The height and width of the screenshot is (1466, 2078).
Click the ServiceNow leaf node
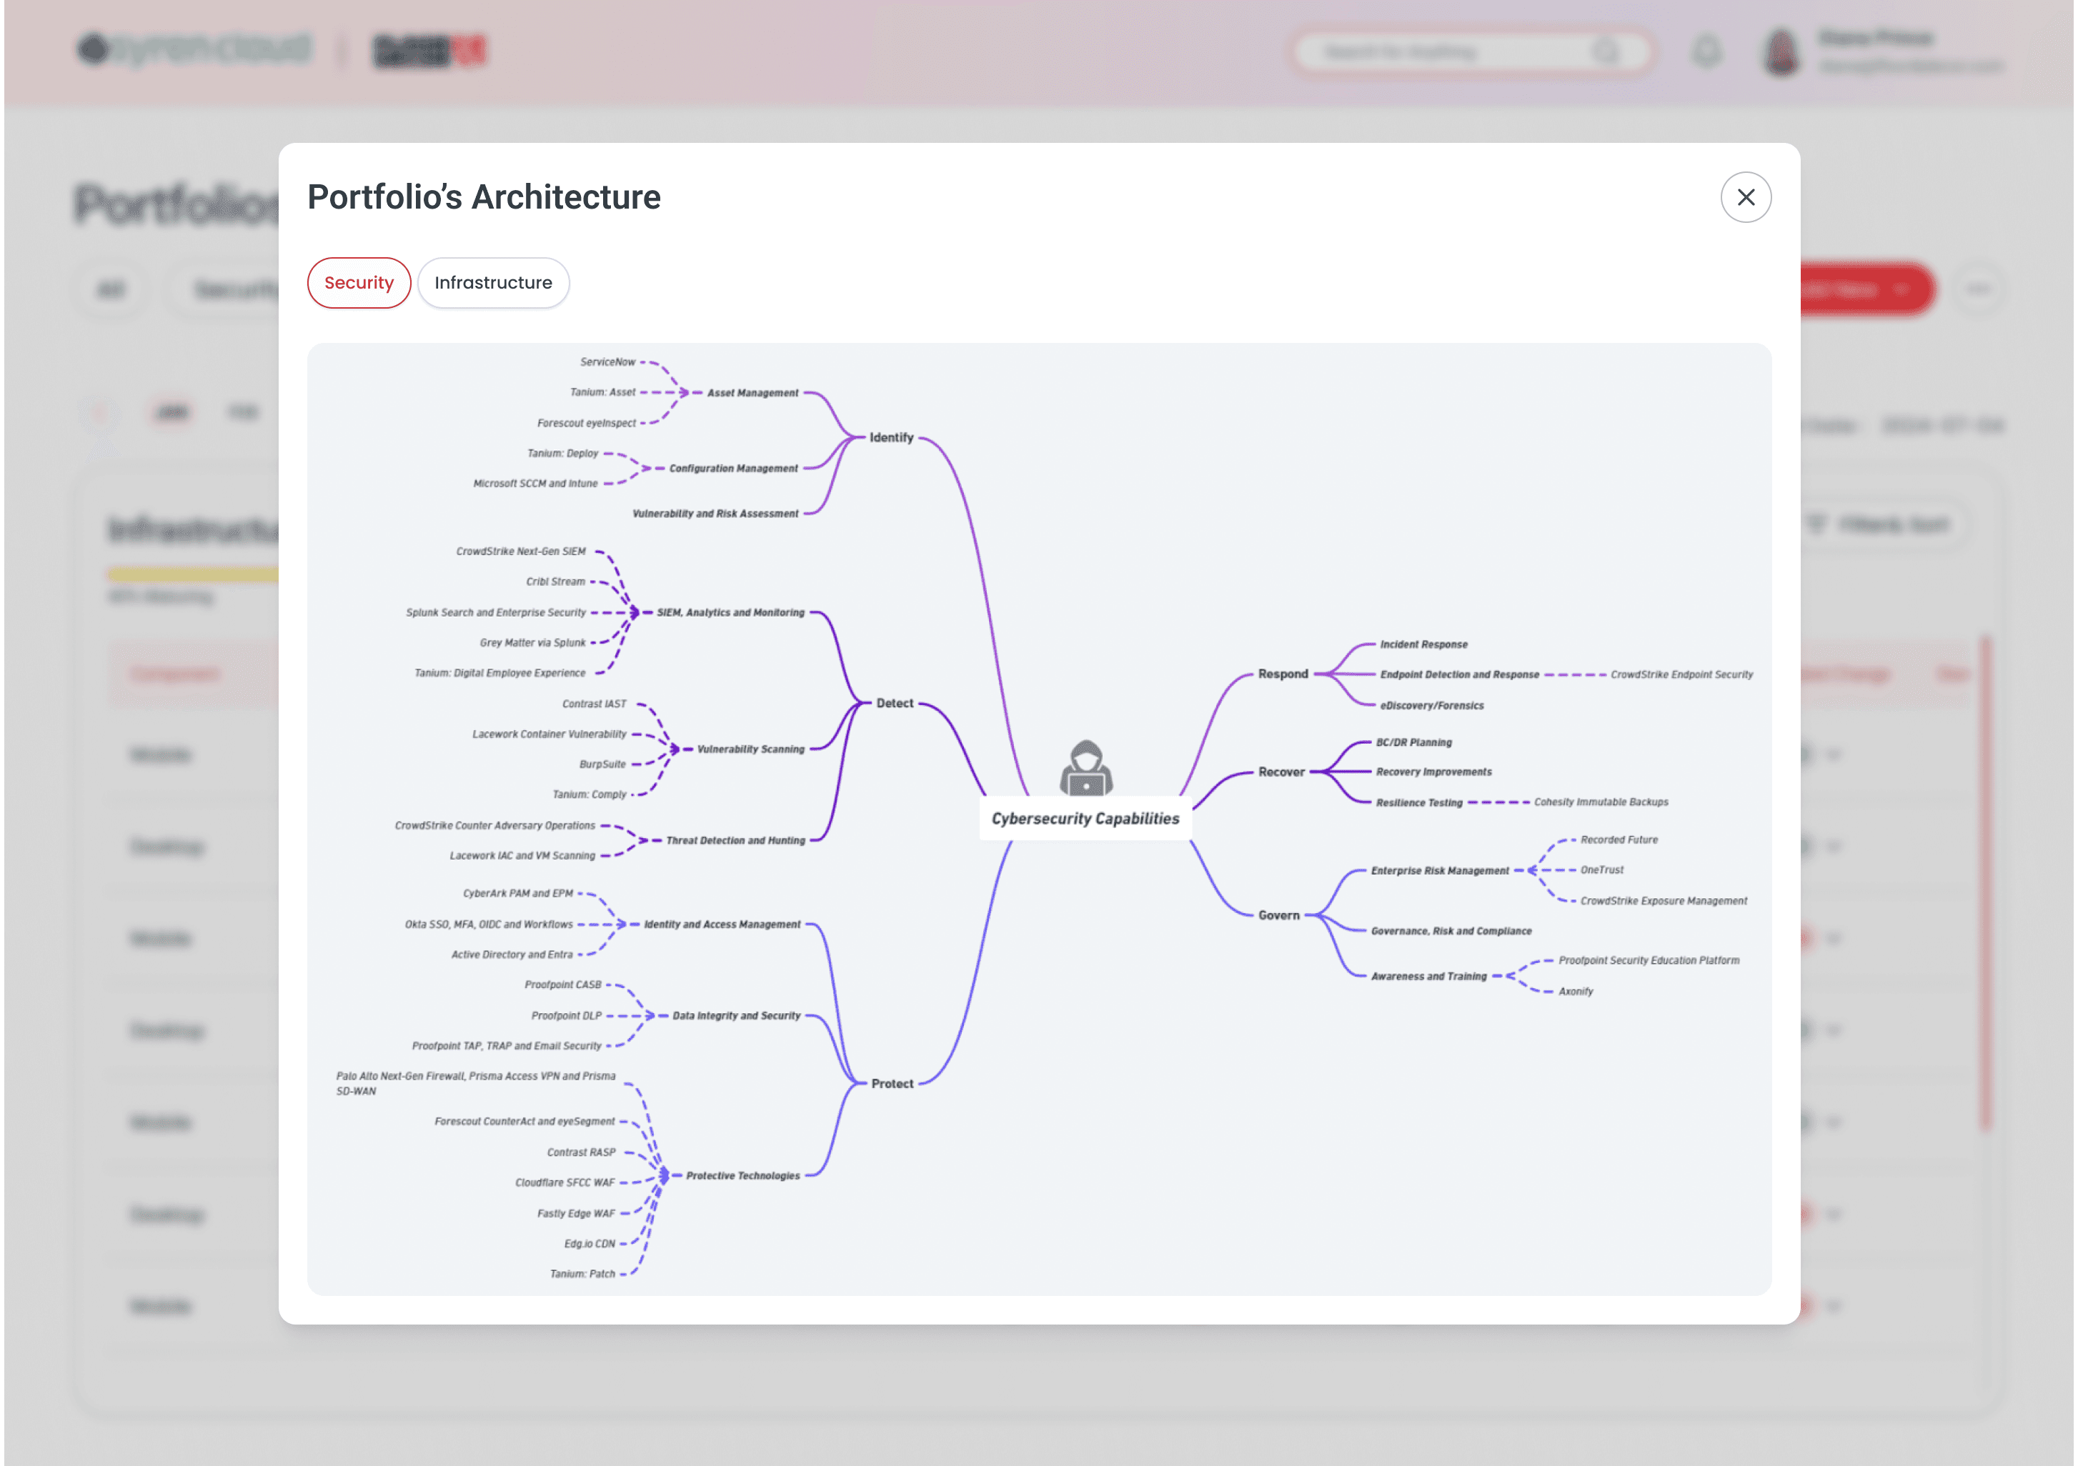[608, 362]
